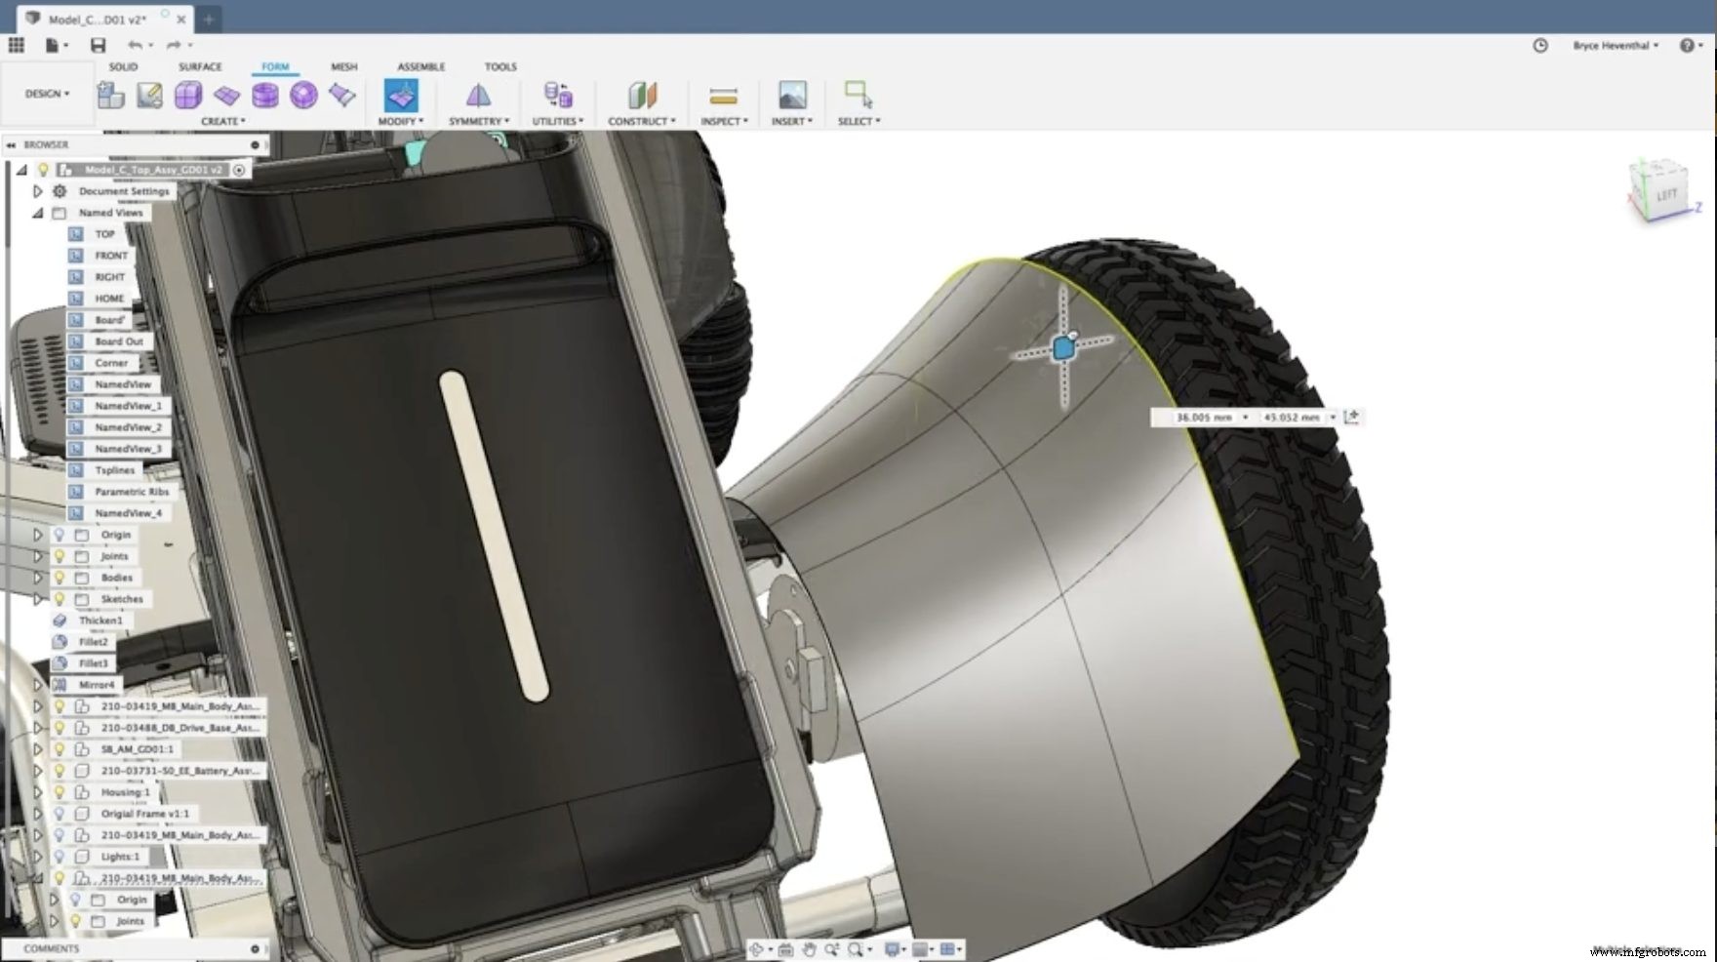Expand the Joints node in browser tree
1717x962 pixels.
click(x=38, y=555)
